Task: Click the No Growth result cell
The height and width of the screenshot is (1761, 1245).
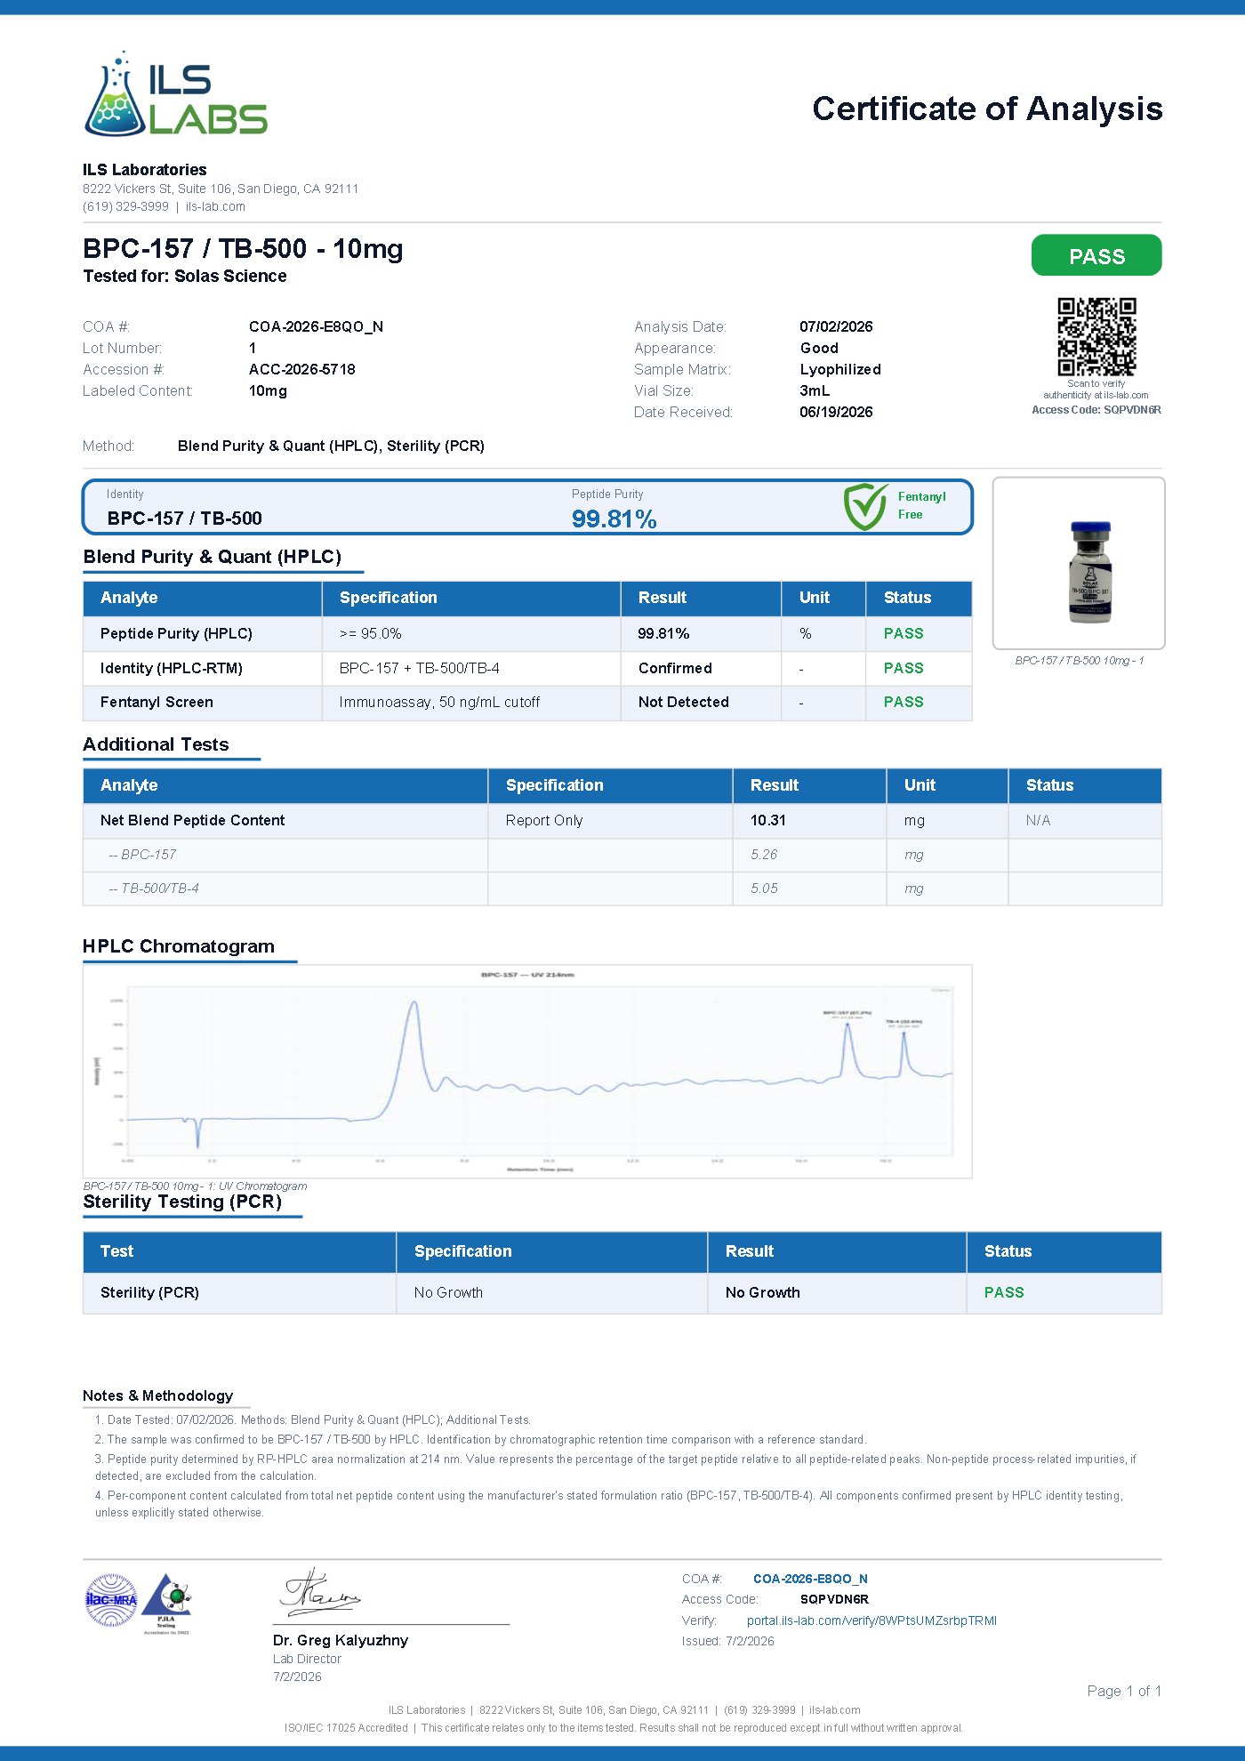Action: point(837,1292)
